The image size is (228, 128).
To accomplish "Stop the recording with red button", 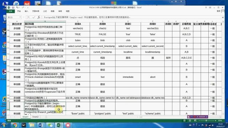I will [x=195, y=117].
